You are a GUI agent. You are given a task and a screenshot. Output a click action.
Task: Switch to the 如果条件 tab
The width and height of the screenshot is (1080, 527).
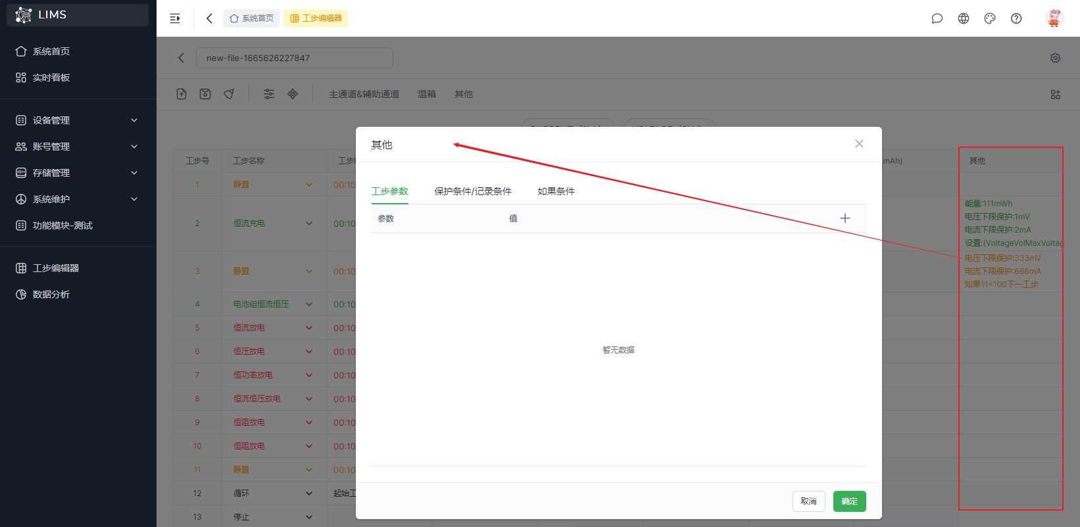(556, 191)
